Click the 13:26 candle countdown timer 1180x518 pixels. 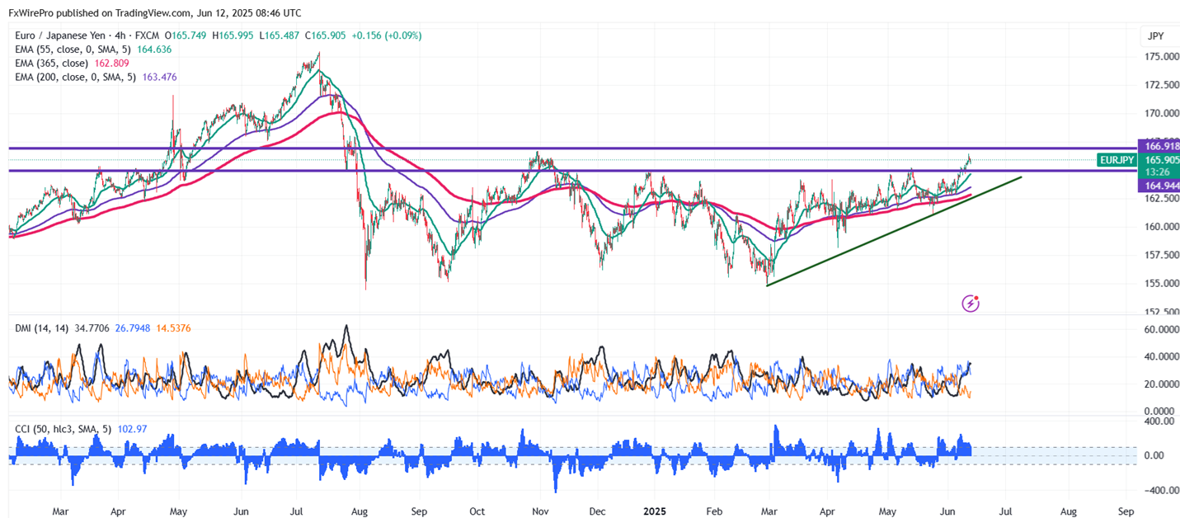point(1159,172)
